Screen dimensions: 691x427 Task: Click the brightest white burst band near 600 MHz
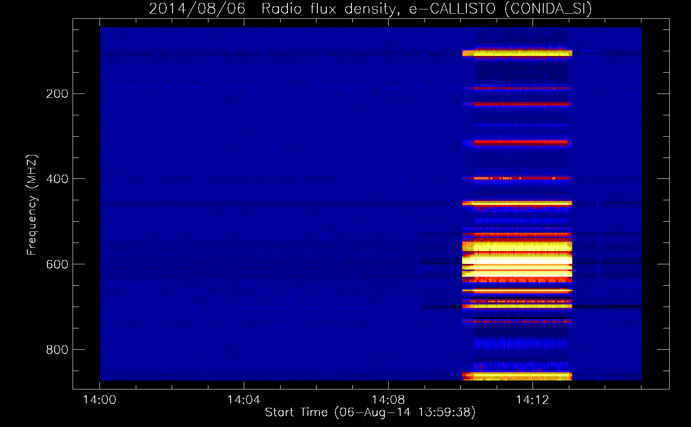pos(517,260)
